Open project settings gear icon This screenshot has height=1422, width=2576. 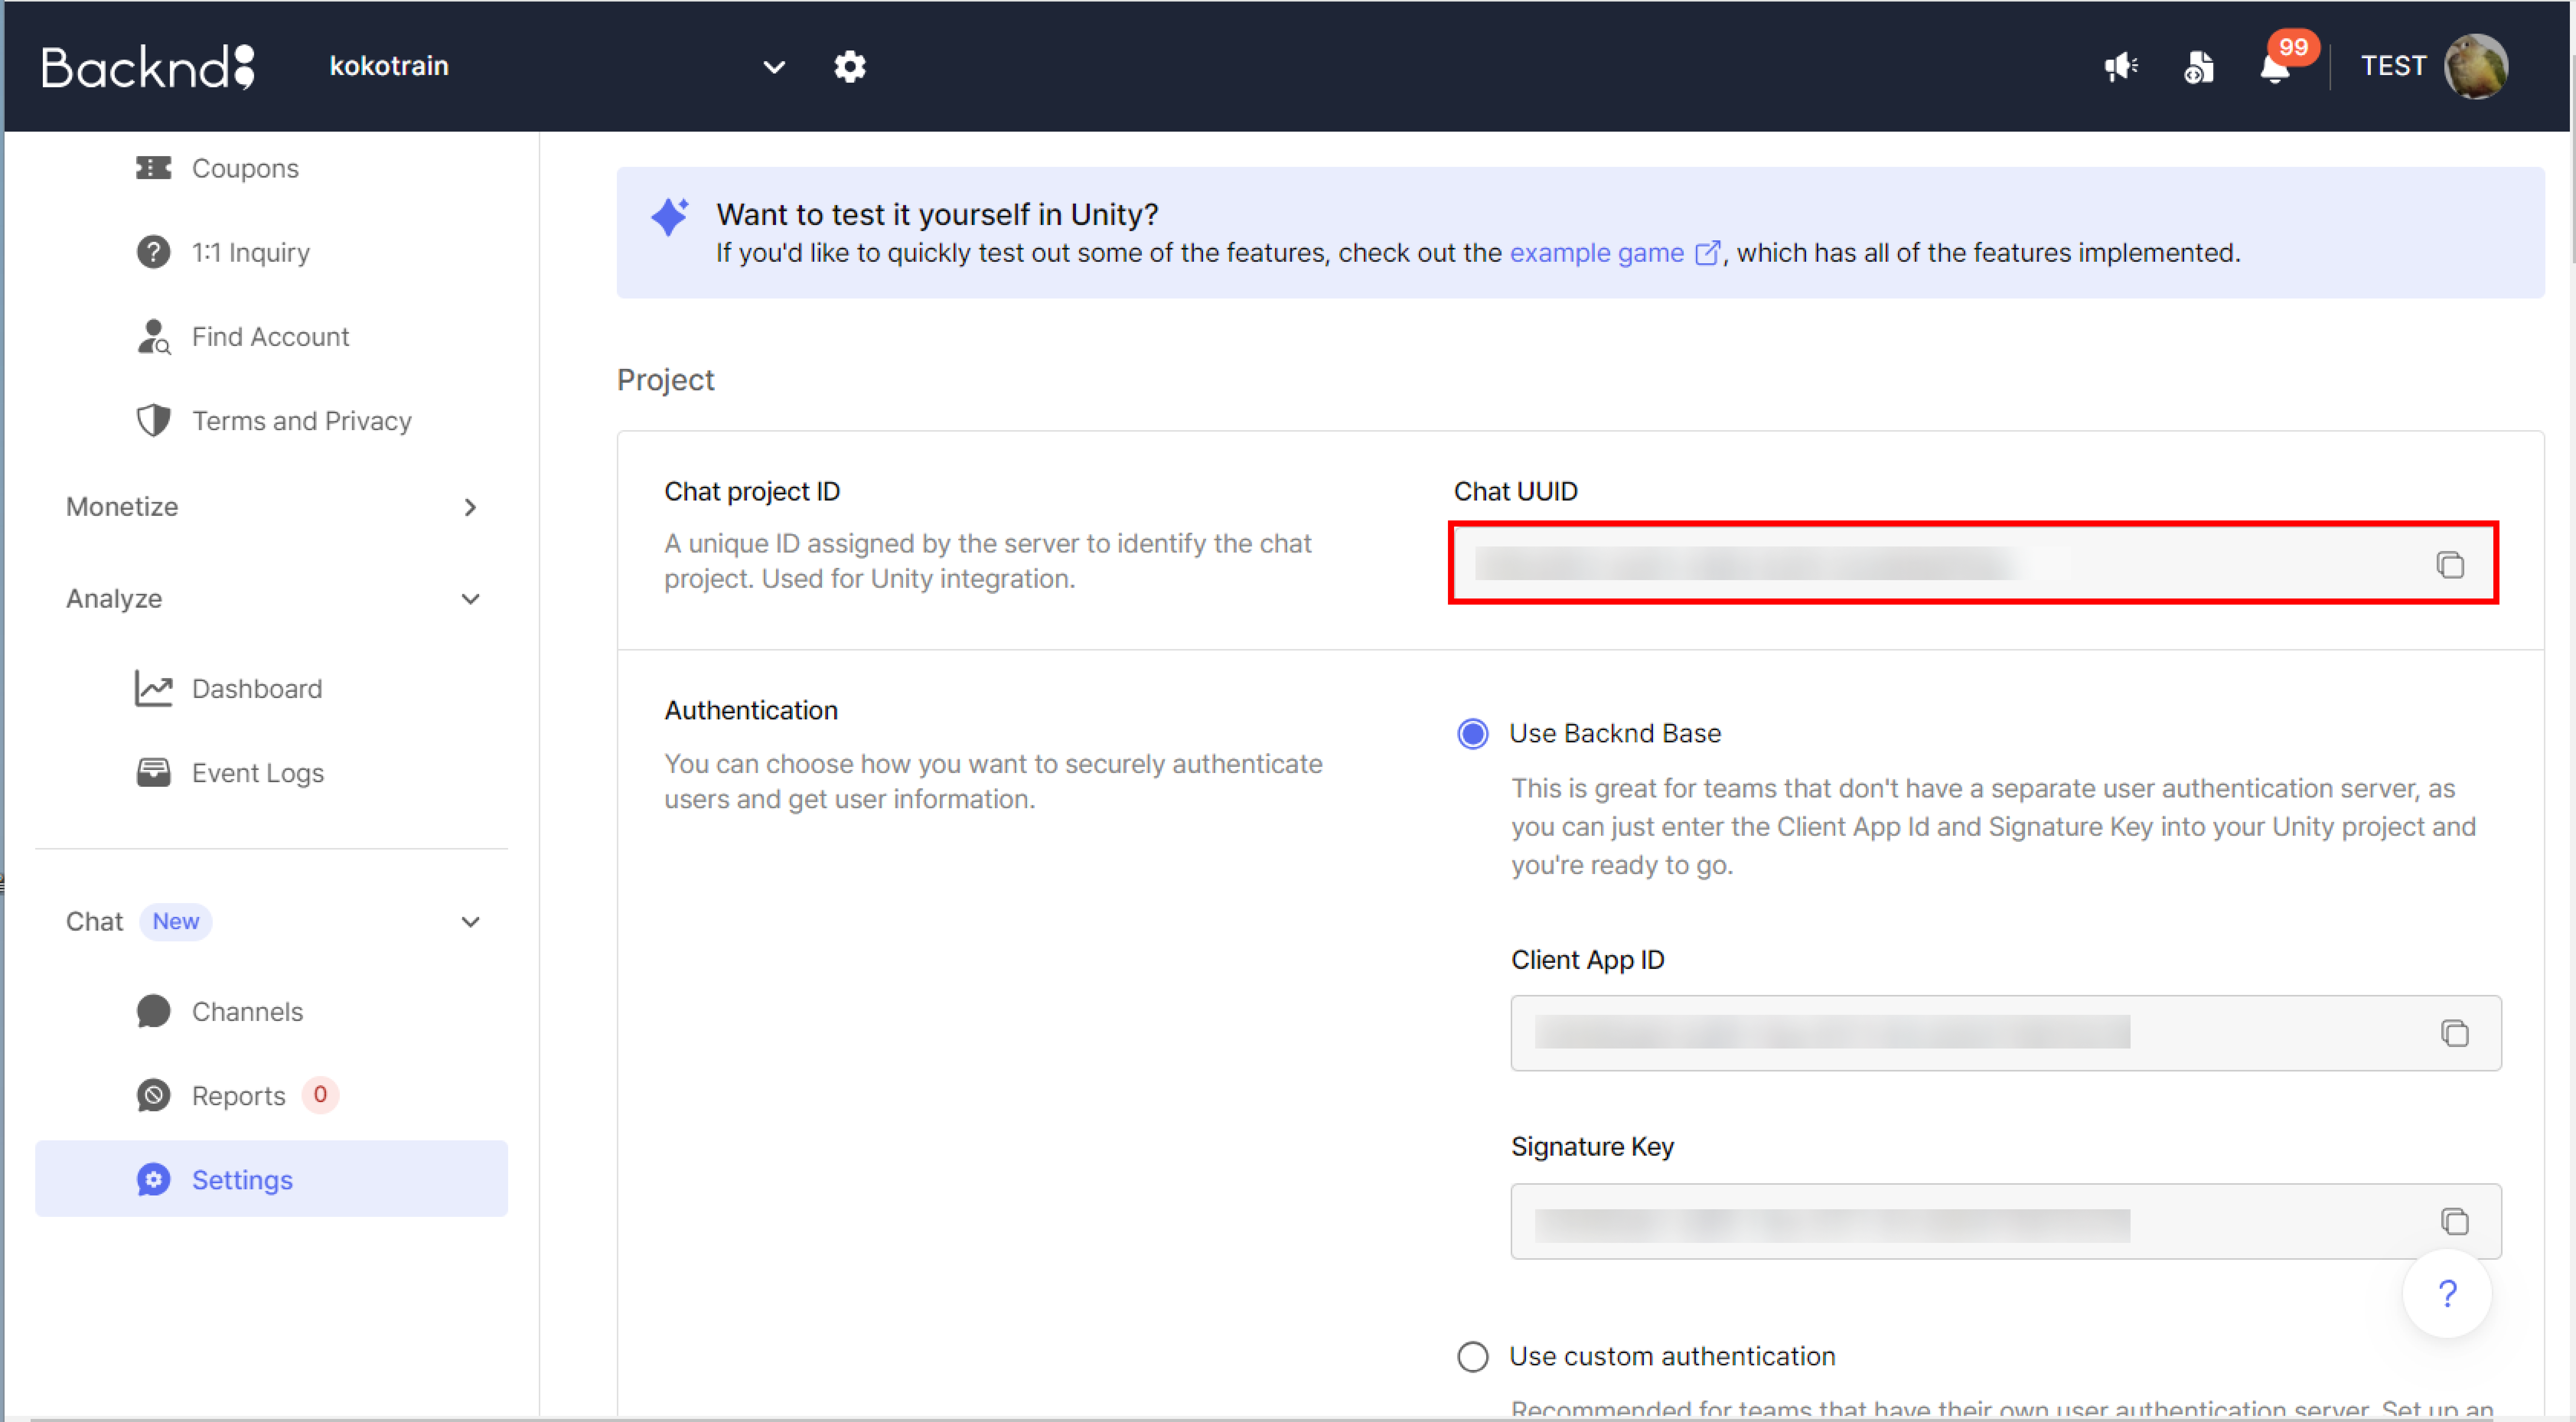(850, 67)
